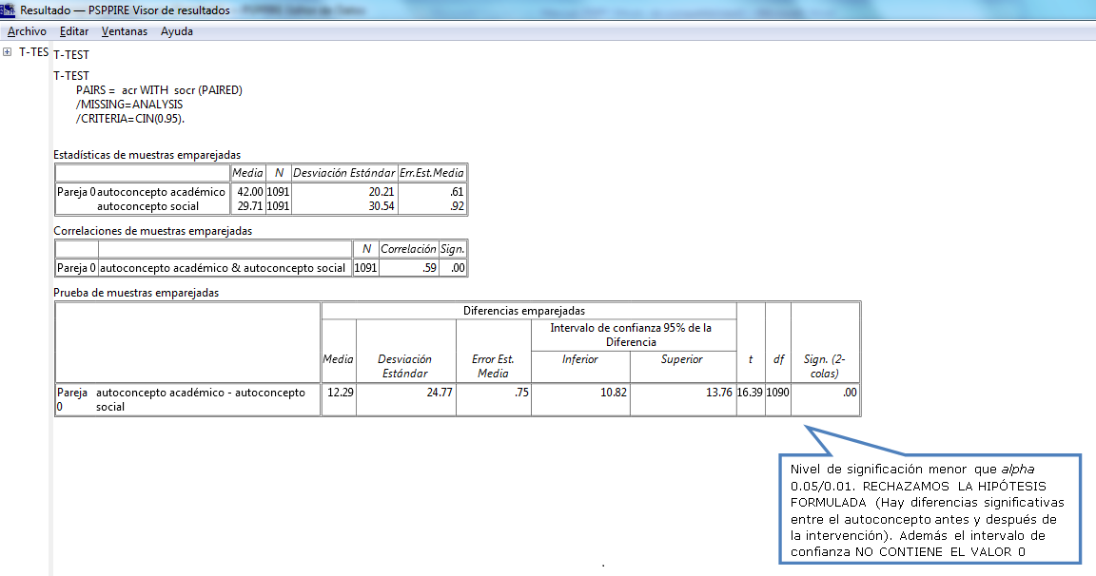This screenshot has width=1096, height=576.
Task: Click the correlation value .59 cell
Action: 422,267
